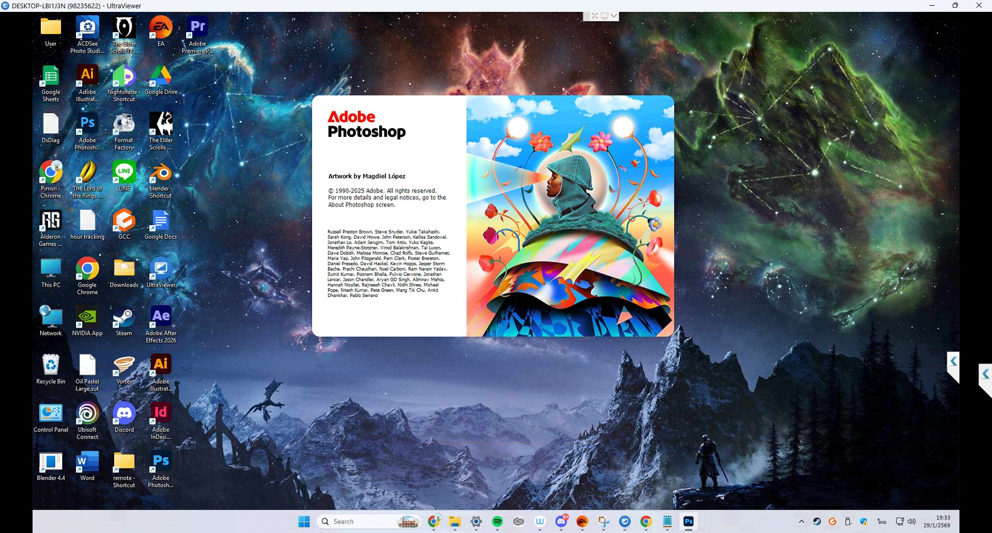Select the This PC desktop icon
Screen dimensions: 992x533
(51, 273)
